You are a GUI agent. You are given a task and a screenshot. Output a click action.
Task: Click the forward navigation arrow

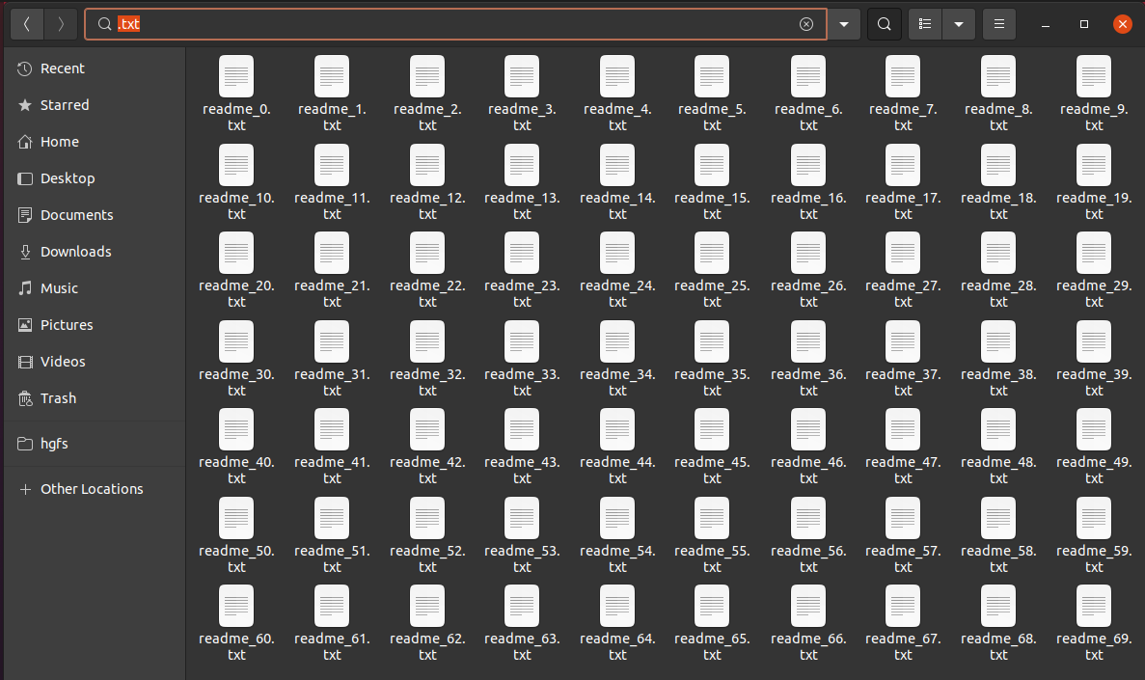point(61,24)
